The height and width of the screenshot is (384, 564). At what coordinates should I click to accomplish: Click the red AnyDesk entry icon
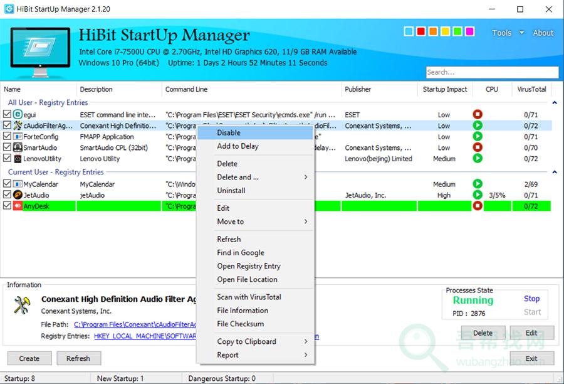pos(18,206)
